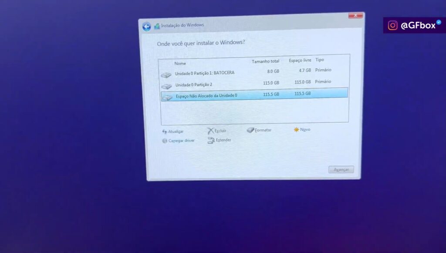
Task: Click the Formatar eraser icon
Action: tap(250, 130)
